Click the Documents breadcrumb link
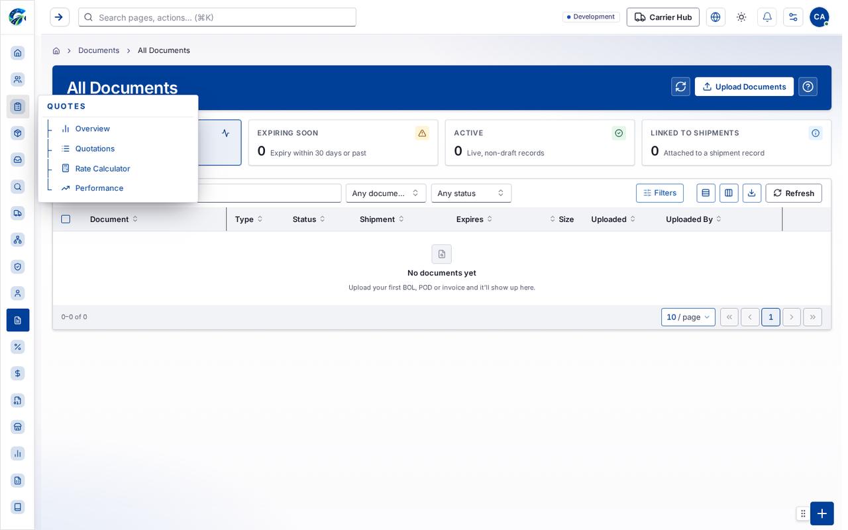This screenshot has height=530, width=848. pos(99,50)
